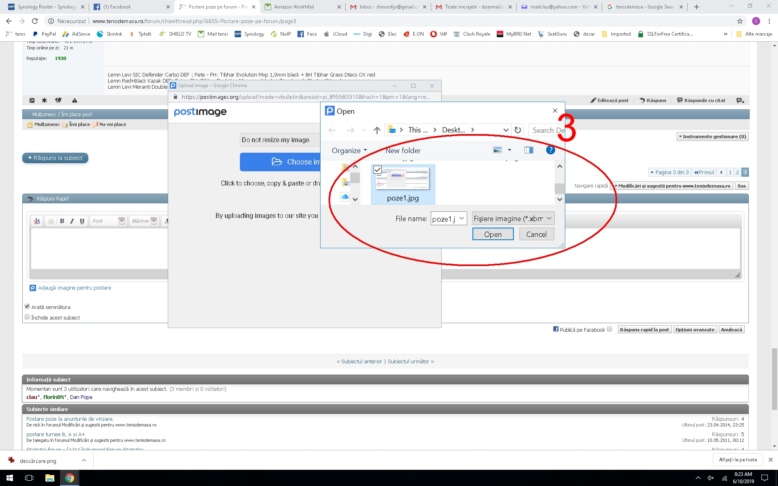
Task: Open the Windows Start menu
Action: pyautogui.click(x=10, y=478)
